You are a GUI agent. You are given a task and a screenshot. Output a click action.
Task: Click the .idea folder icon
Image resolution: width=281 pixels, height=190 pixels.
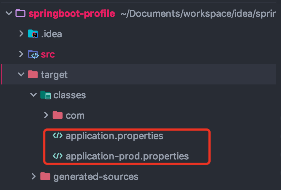(x=33, y=34)
